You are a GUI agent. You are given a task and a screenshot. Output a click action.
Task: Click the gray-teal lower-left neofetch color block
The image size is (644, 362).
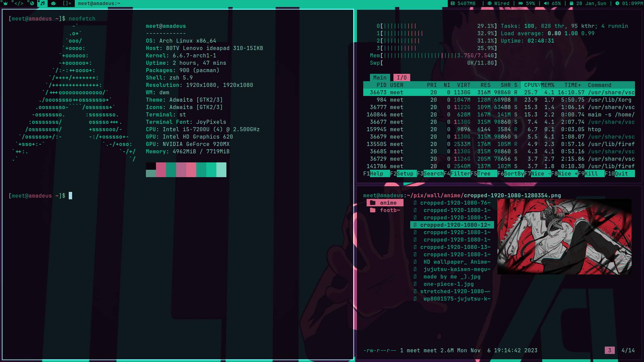point(151,173)
